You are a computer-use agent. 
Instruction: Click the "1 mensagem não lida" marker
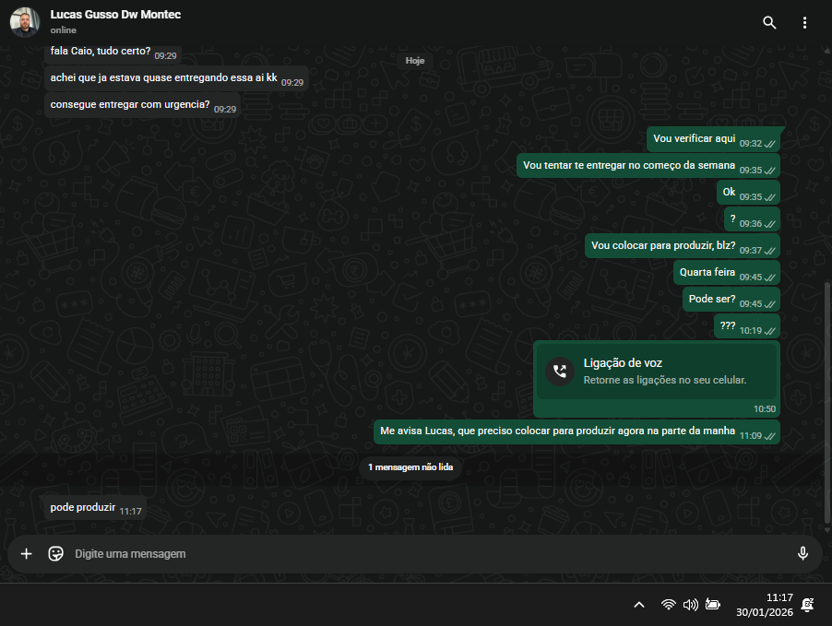coord(410,467)
